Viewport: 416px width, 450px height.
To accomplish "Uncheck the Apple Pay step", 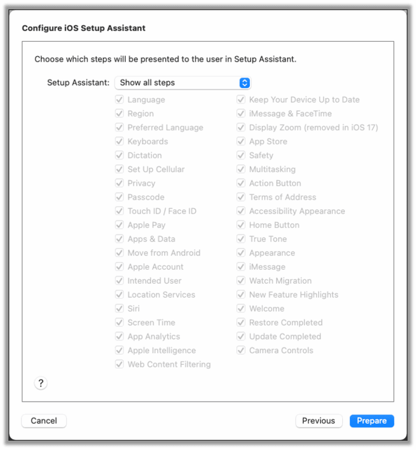I will (x=119, y=225).
